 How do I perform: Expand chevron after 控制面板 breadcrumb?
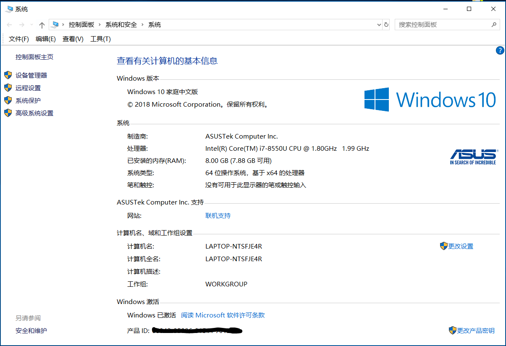pyautogui.click(x=100, y=25)
